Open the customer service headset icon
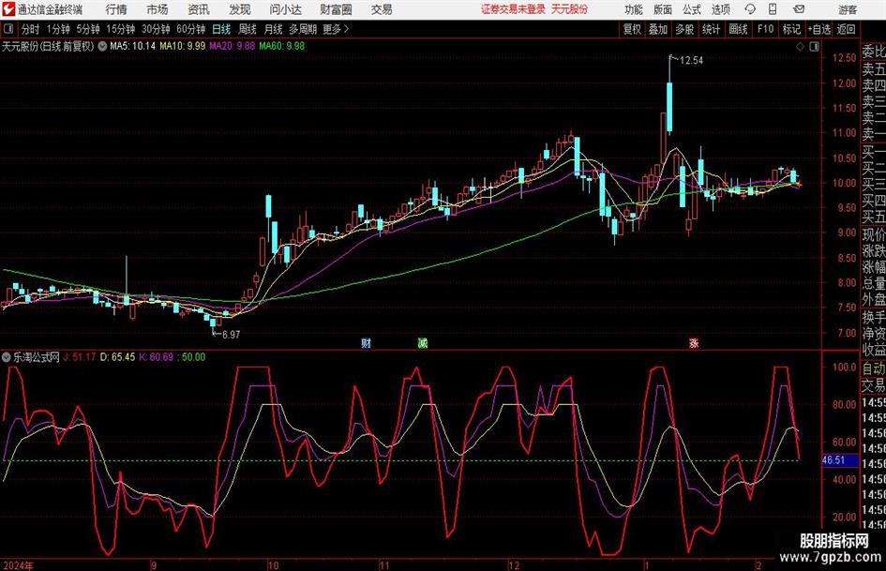This screenshot has height=571, width=886. [750, 9]
